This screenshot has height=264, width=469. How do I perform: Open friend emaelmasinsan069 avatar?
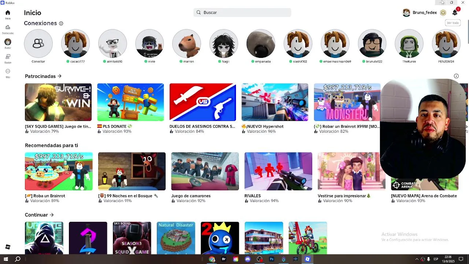pyautogui.click(x=335, y=44)
